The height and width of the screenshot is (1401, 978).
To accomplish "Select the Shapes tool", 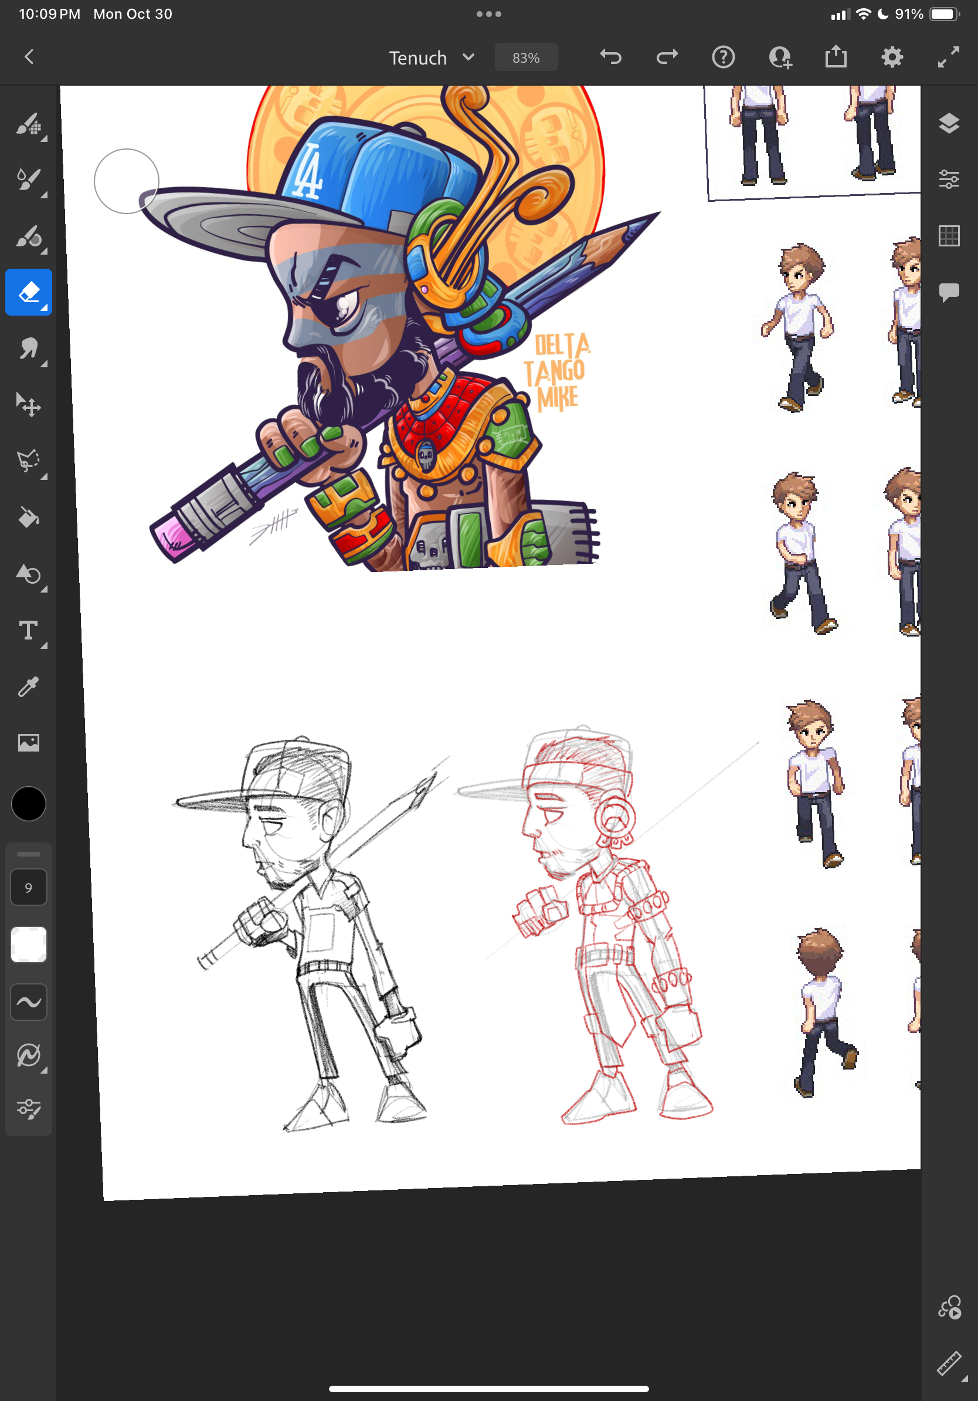I will point(29,574).
